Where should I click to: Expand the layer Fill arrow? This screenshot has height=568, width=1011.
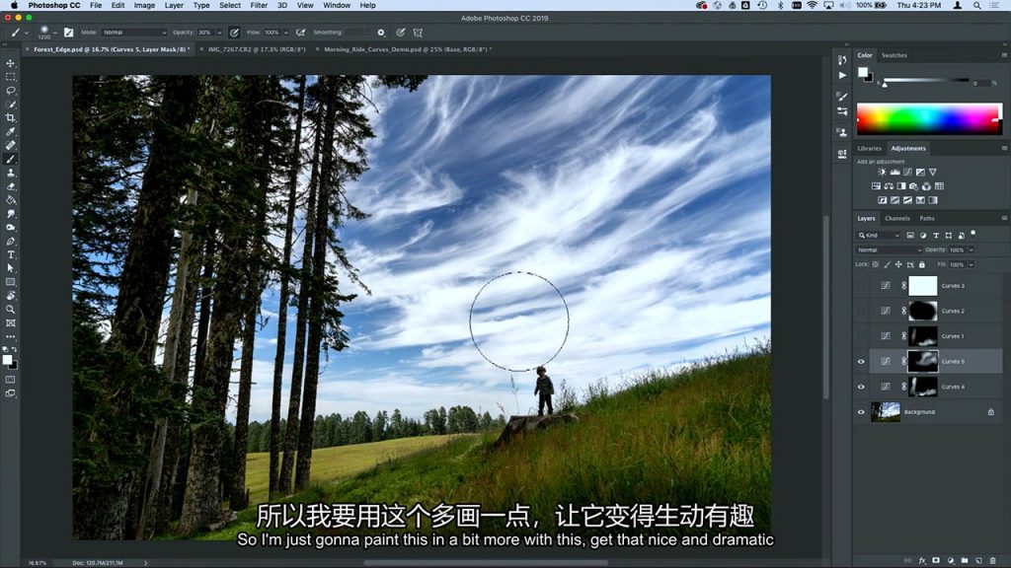972,264
